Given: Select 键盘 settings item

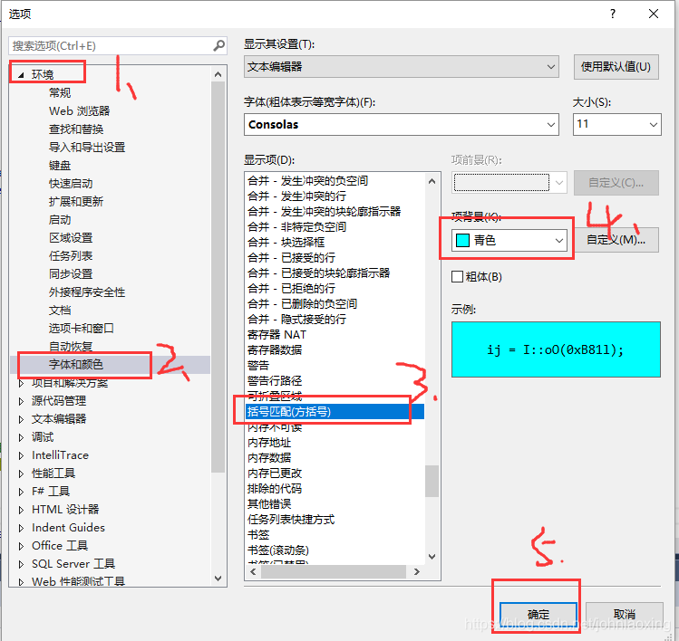Looking at the screenshot, I should (x=60, y=165).
